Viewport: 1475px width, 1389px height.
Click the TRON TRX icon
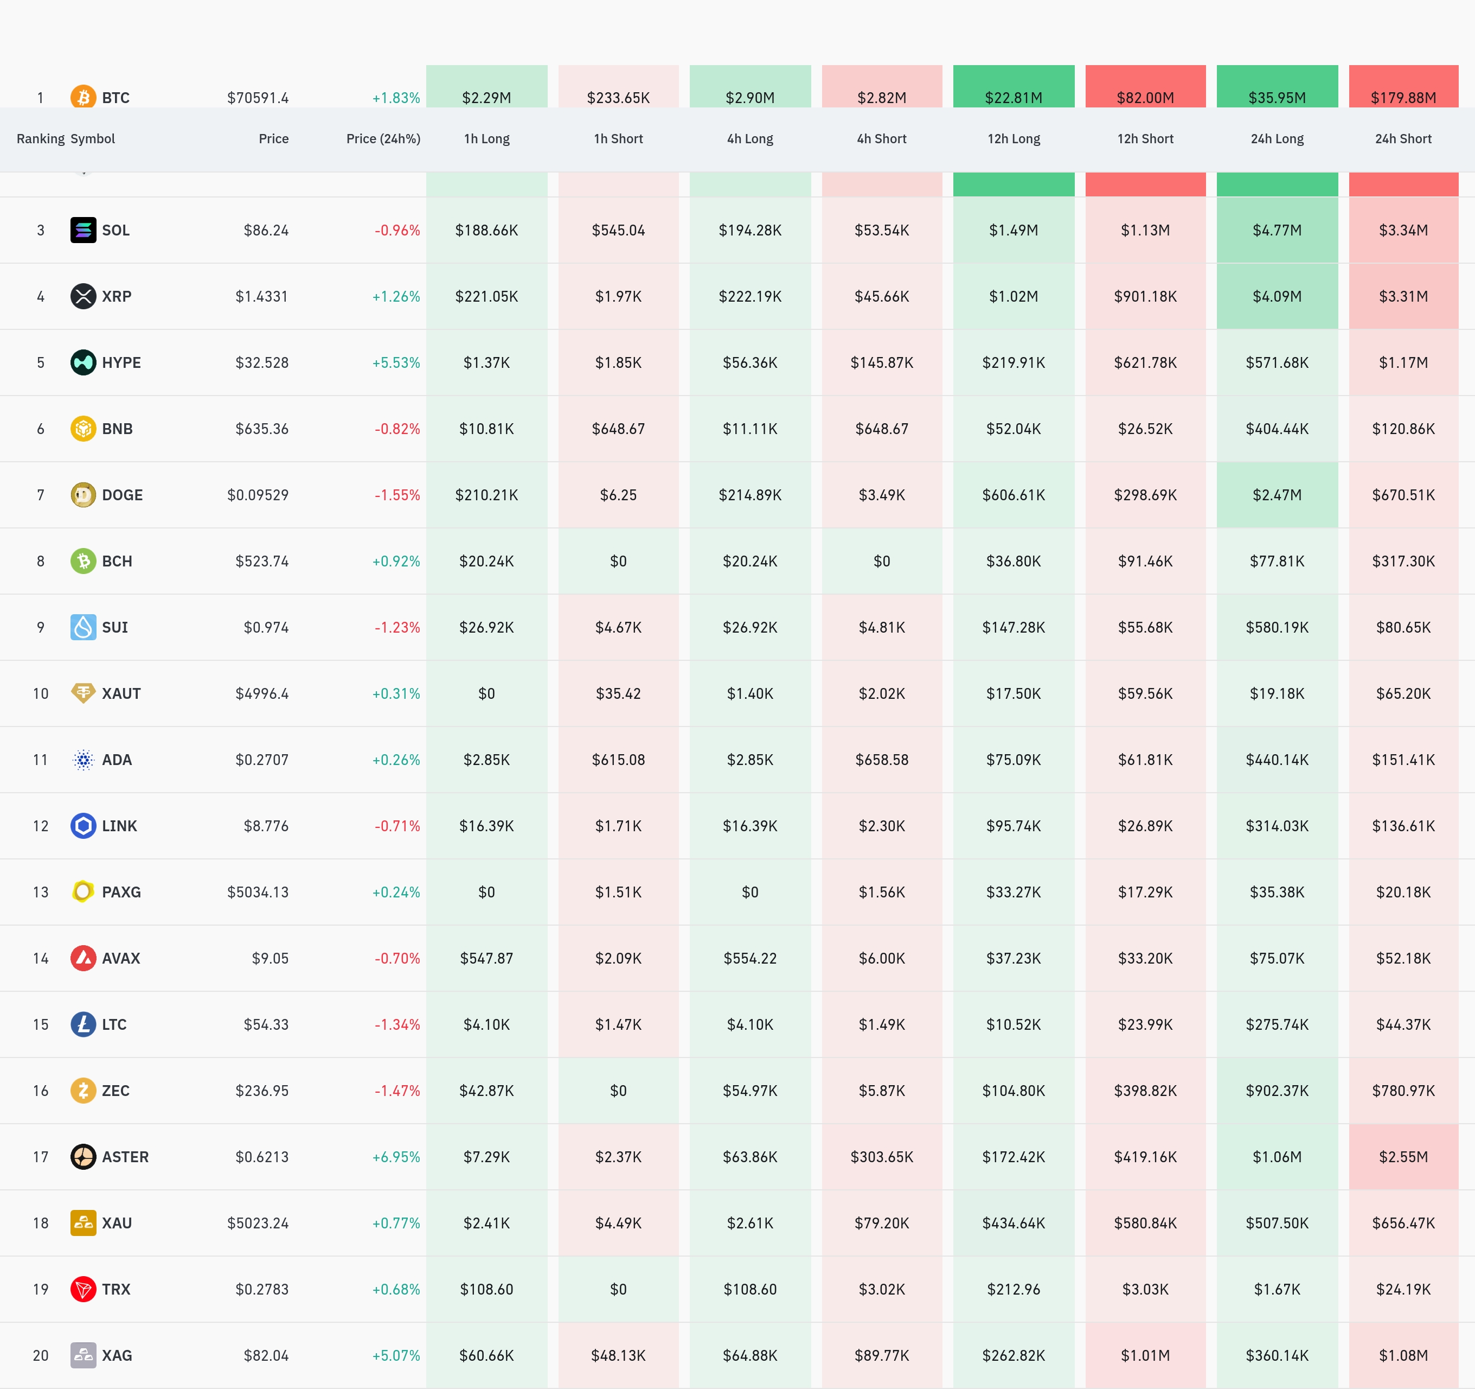tap(83, 1289)
